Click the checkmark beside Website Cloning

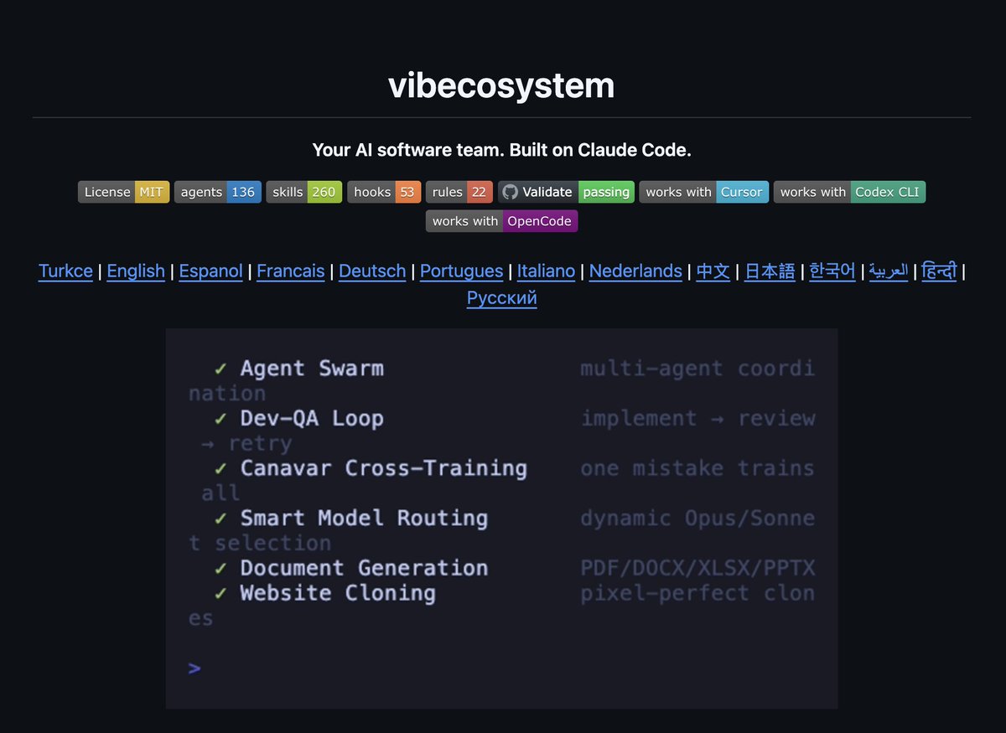220,593
